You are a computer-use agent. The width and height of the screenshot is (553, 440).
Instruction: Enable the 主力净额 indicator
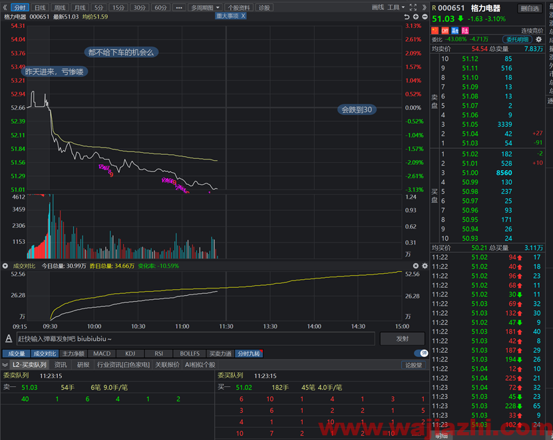(x=73, y=354)
